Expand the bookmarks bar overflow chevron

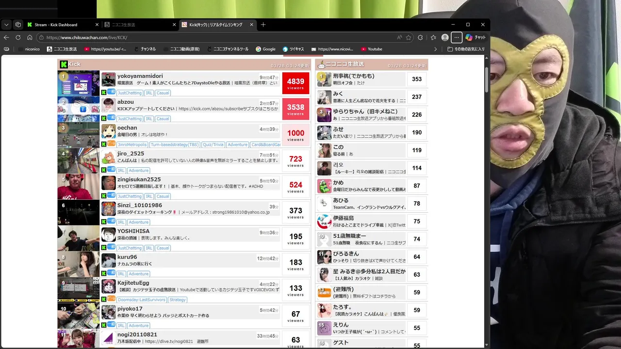tap(435, 49)
